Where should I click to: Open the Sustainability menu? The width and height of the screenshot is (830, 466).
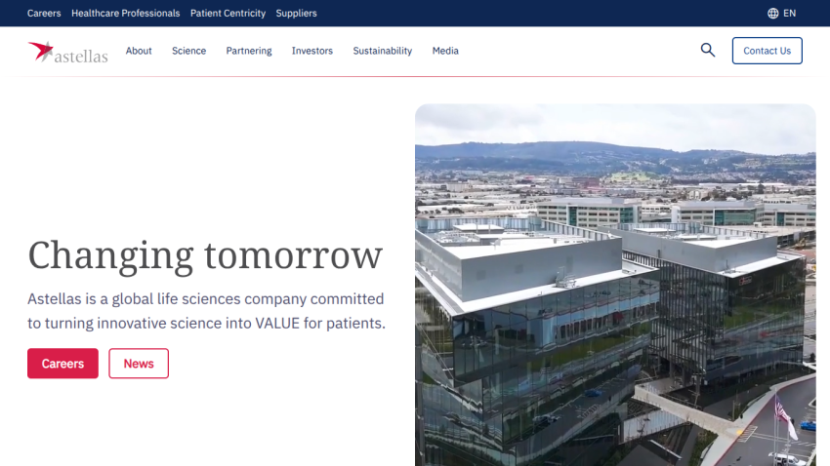click(382, 51)
